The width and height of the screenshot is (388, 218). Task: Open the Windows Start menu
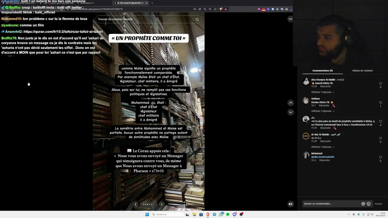coord(147,214)
